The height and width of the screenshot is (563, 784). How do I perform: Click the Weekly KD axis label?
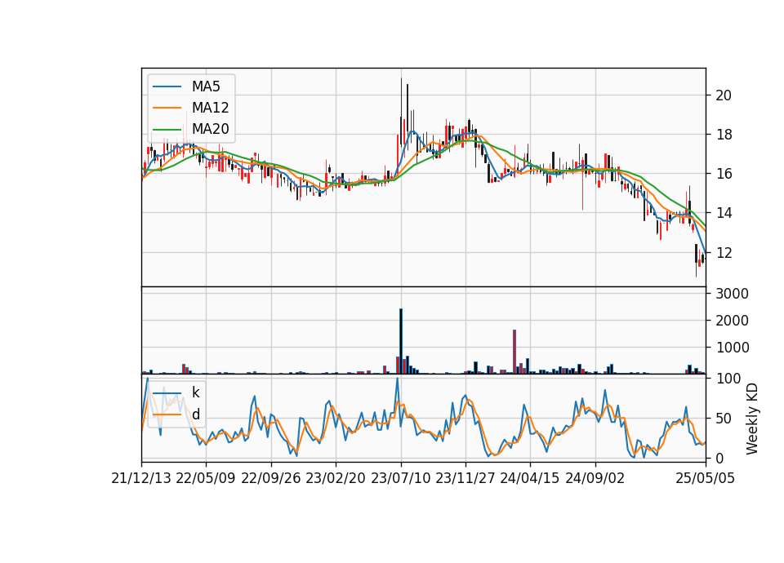coord(751,419)
